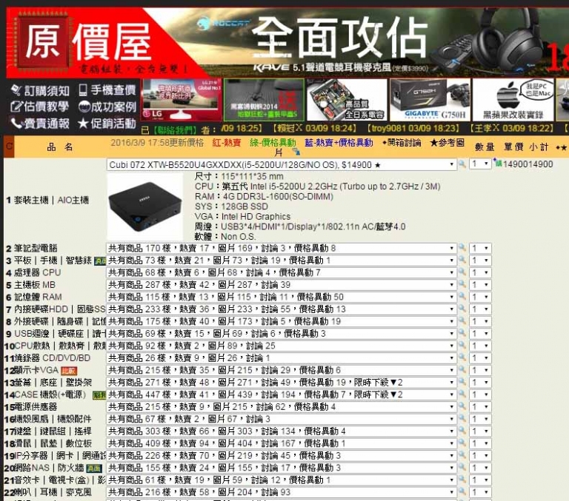Viewport: 569px width, 501px height.
Task: Click the magnifier icon in 音效卡 row
Action: 462,480
